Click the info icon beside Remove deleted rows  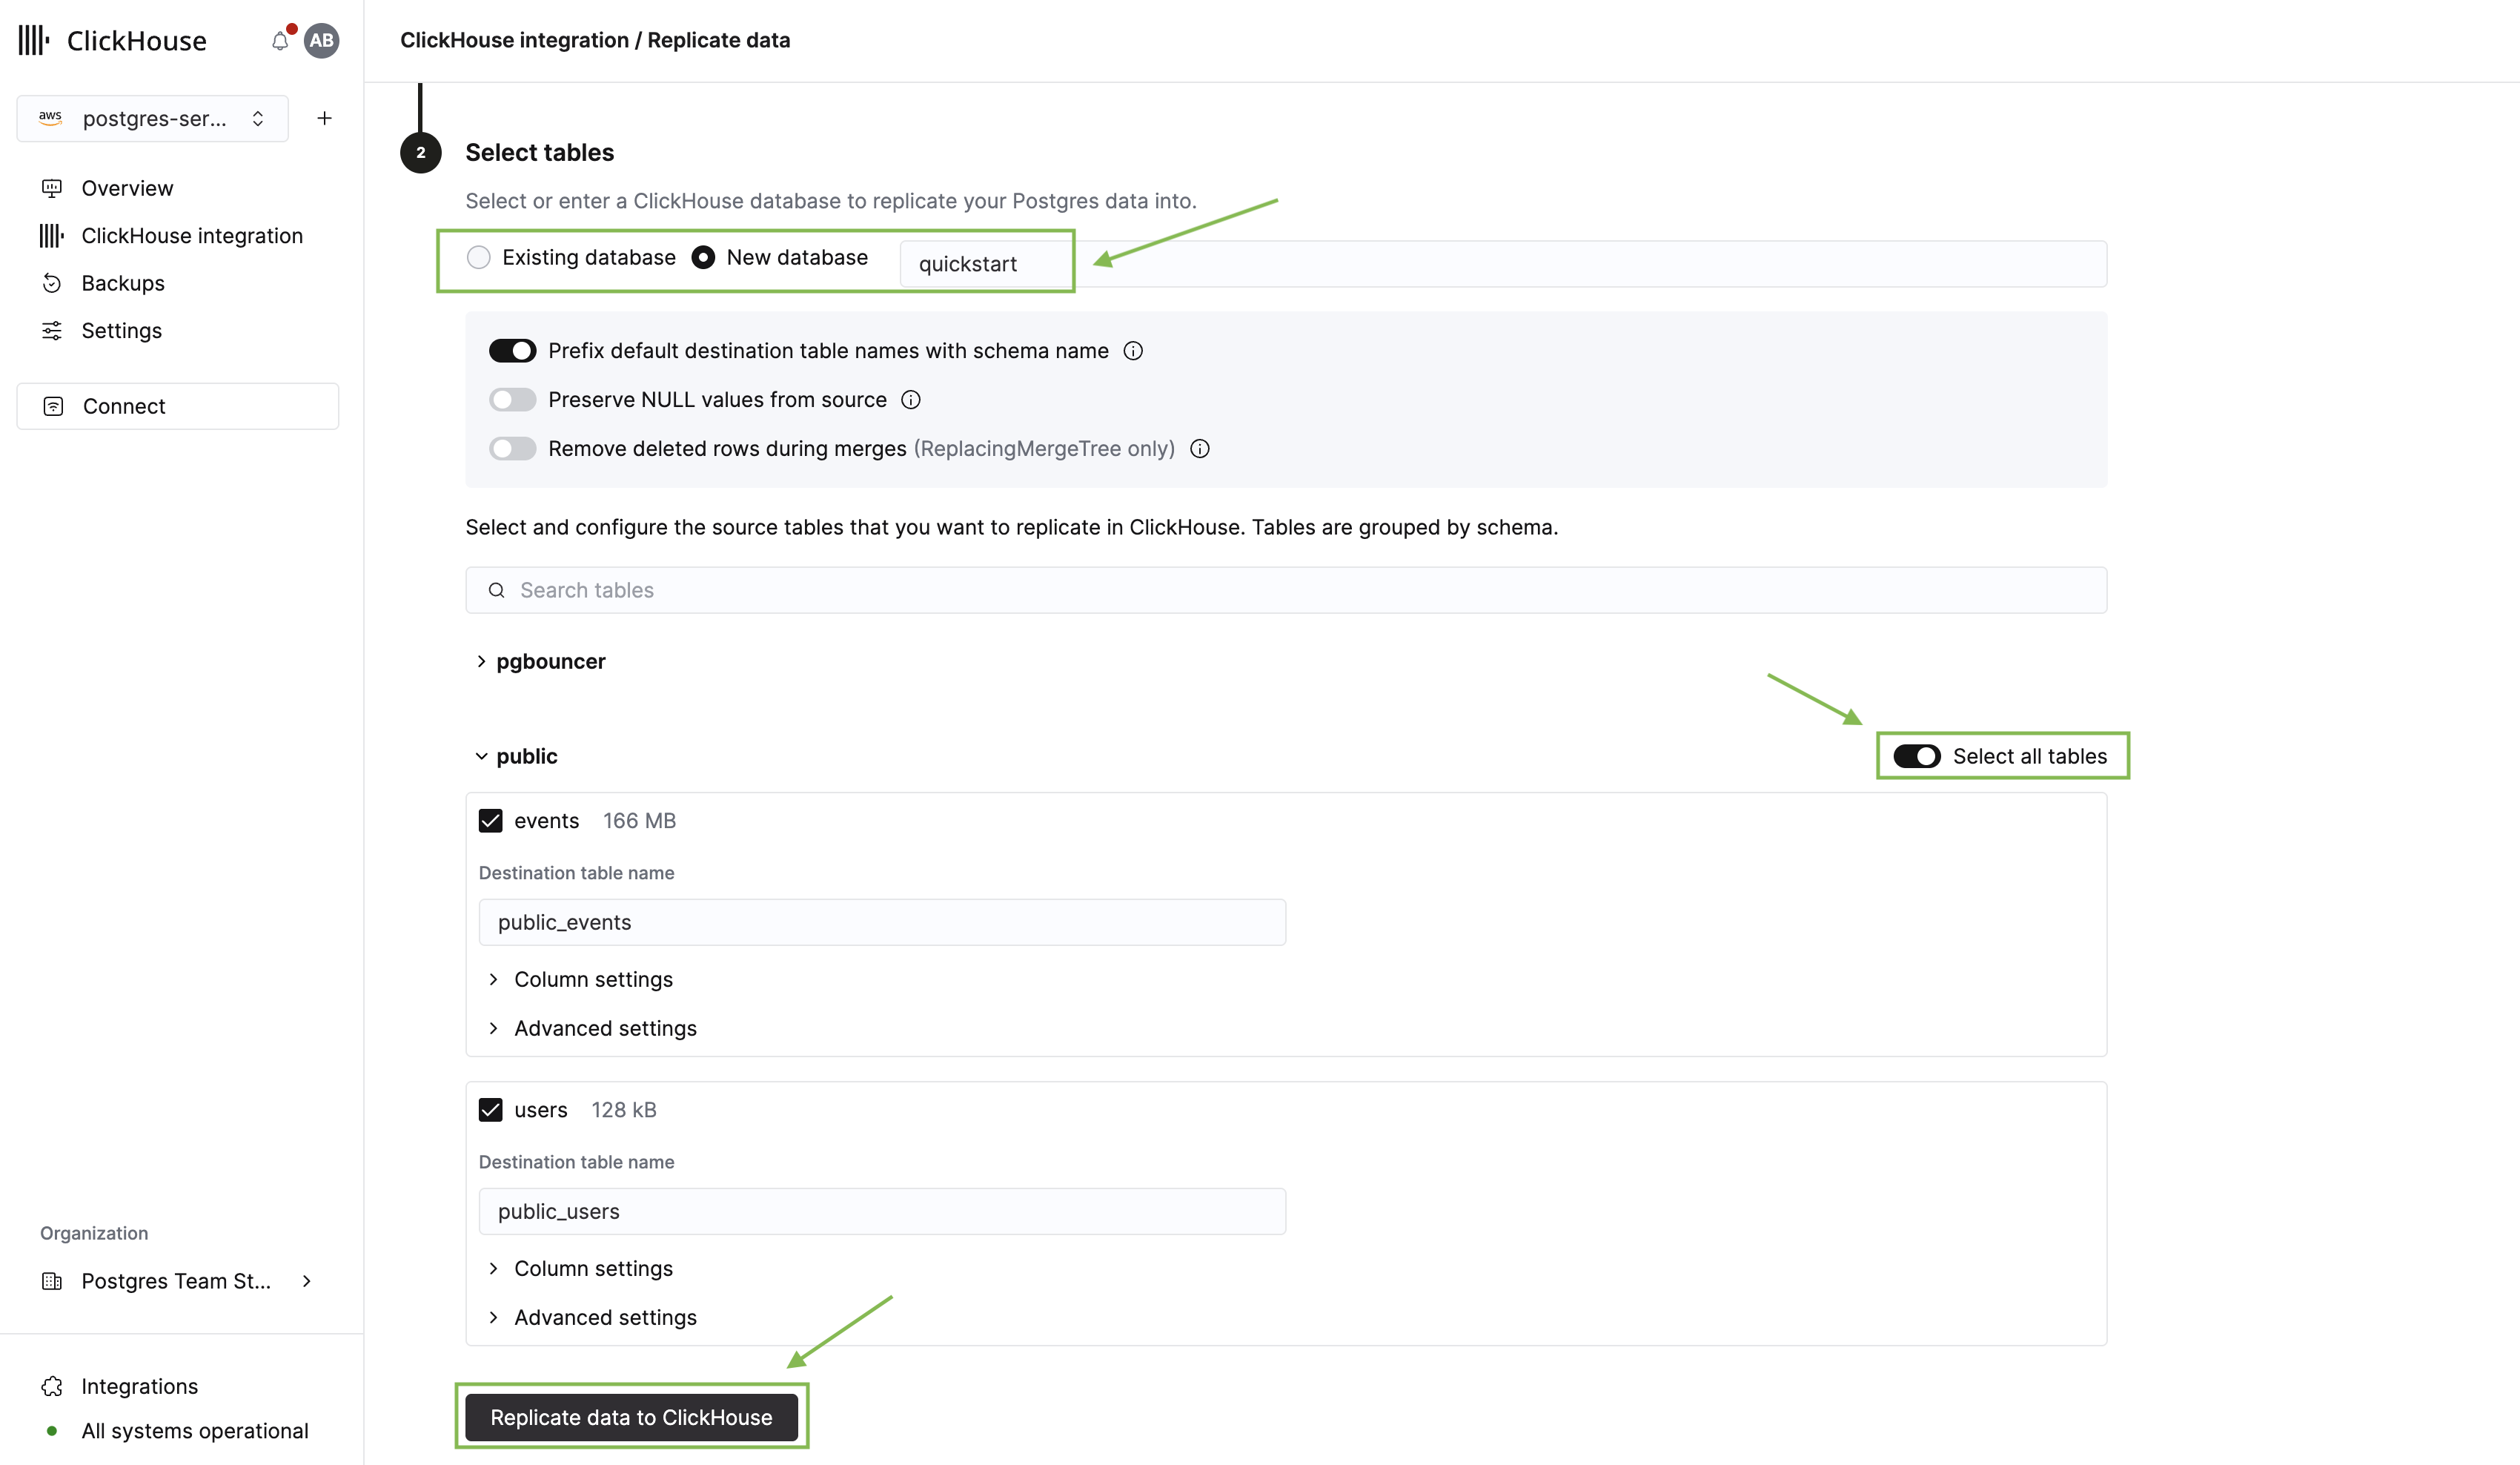pyautogui.click(x=1200, y=448)
